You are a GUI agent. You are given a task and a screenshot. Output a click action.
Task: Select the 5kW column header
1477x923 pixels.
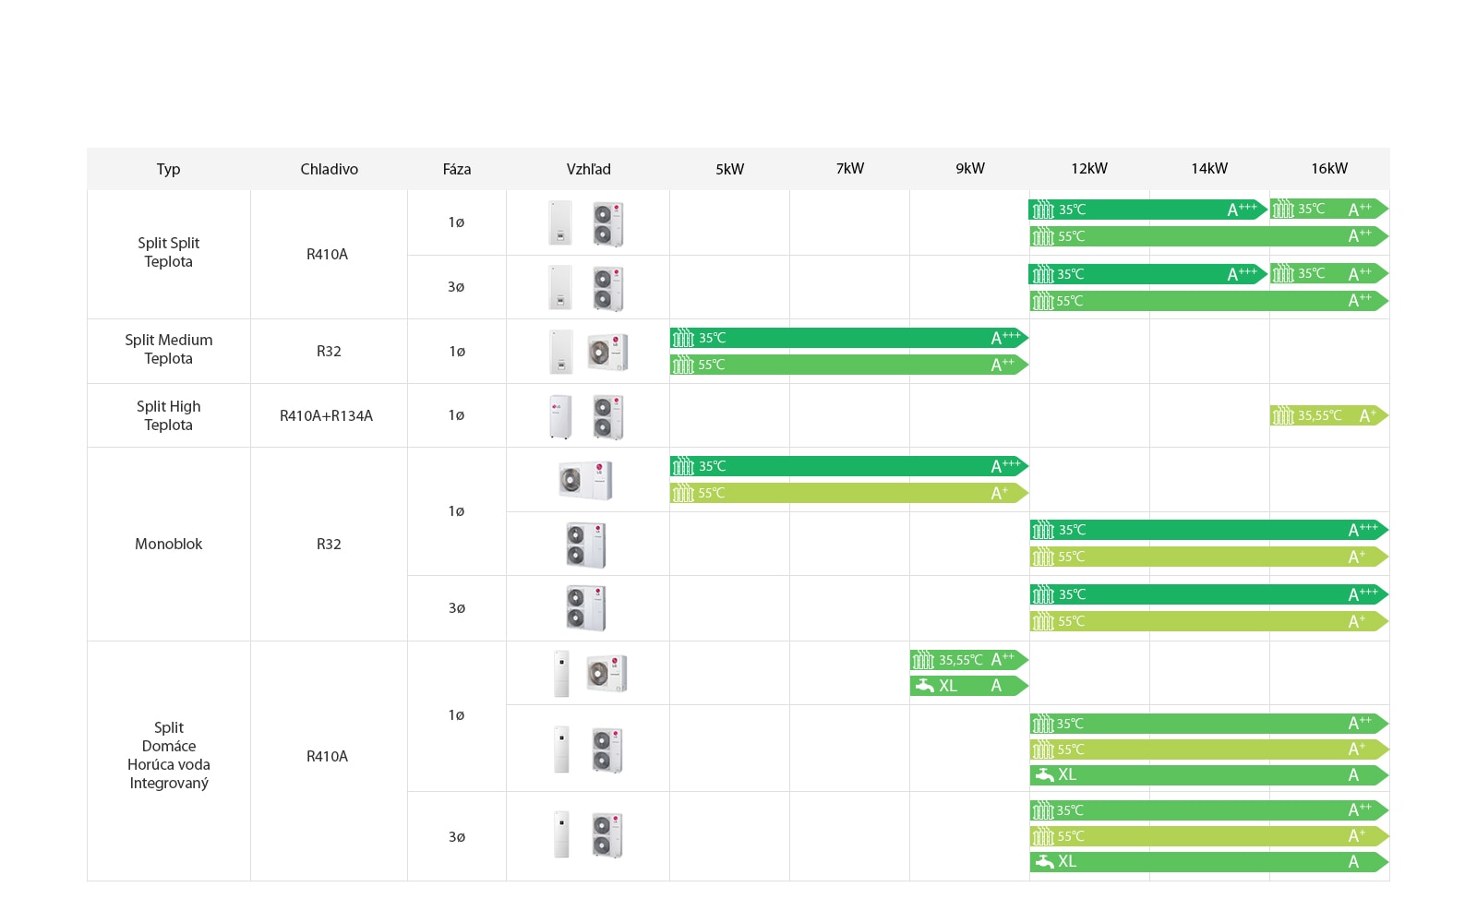click(729, 169)
